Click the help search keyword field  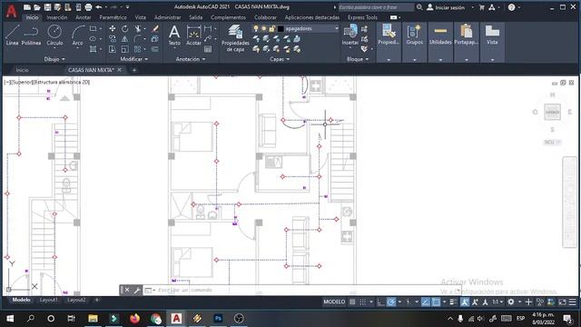pyautogui.click(x=376, y=7)
